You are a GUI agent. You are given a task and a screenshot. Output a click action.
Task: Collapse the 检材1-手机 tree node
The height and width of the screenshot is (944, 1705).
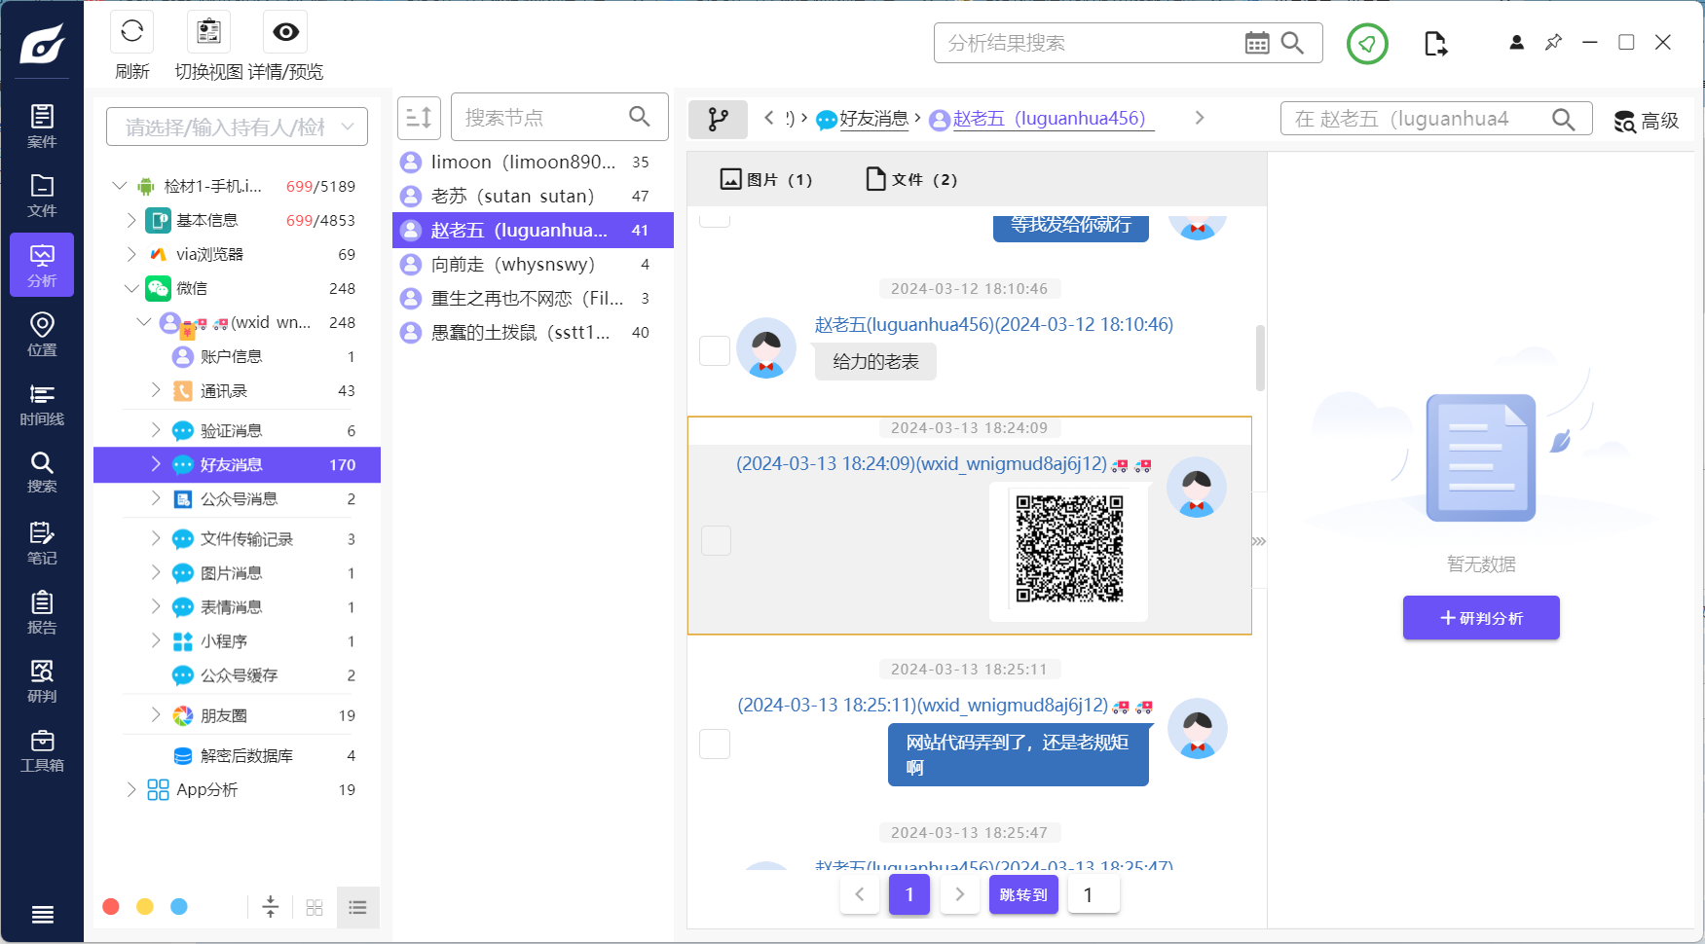[x=119, y=186]
